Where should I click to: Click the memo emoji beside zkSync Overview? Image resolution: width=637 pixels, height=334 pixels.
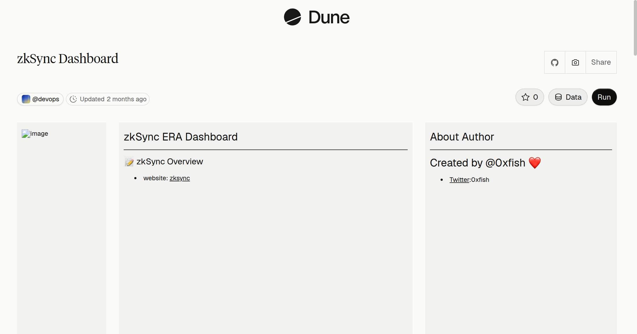(129, 162)
